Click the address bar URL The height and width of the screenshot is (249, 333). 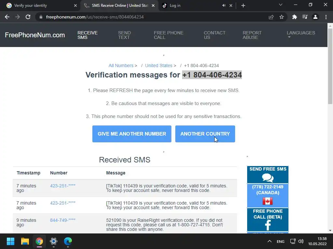point(95,17)
